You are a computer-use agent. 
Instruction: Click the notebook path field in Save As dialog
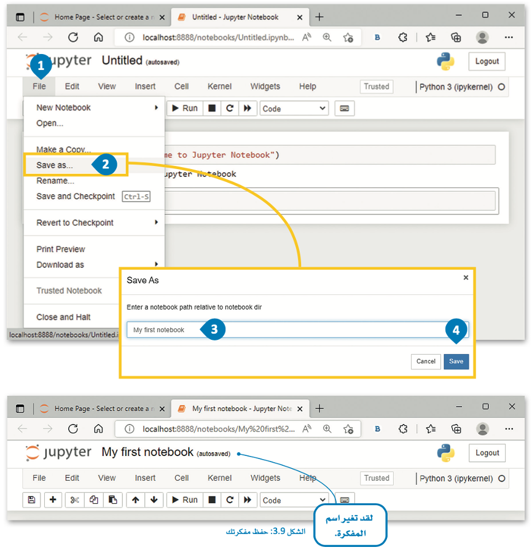297,330
